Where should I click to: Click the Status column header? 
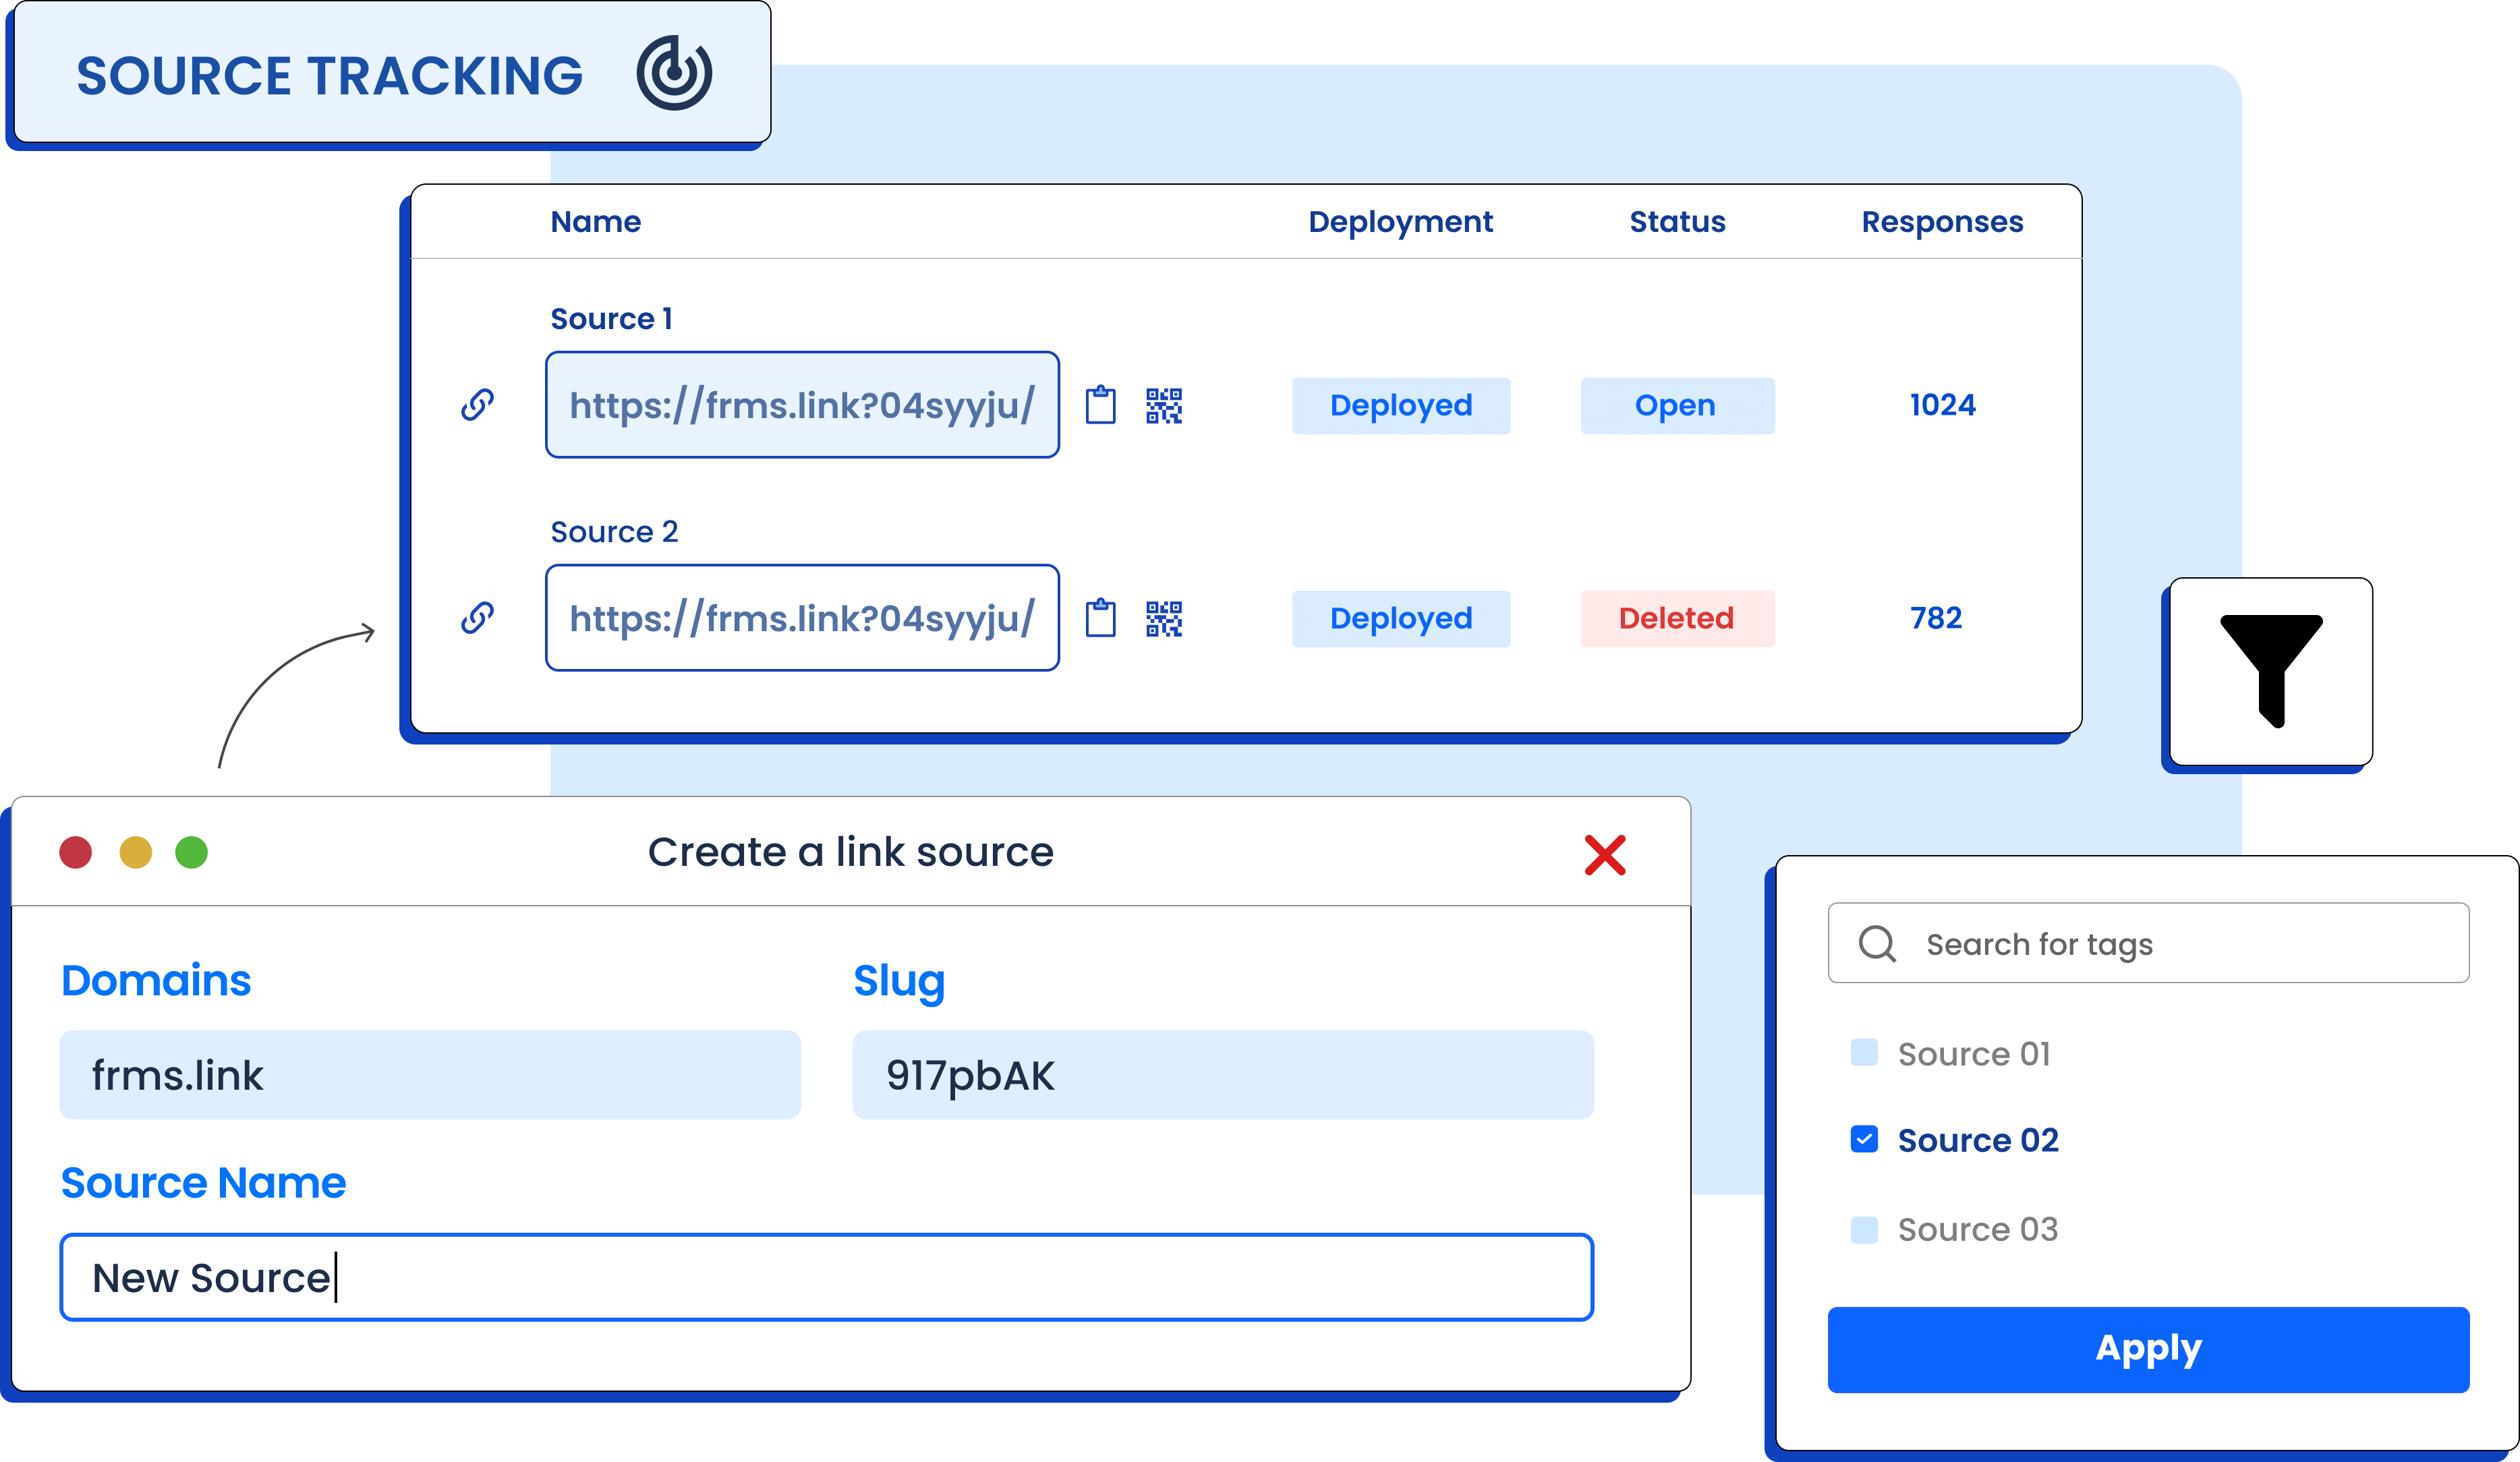coord(1677,221)
